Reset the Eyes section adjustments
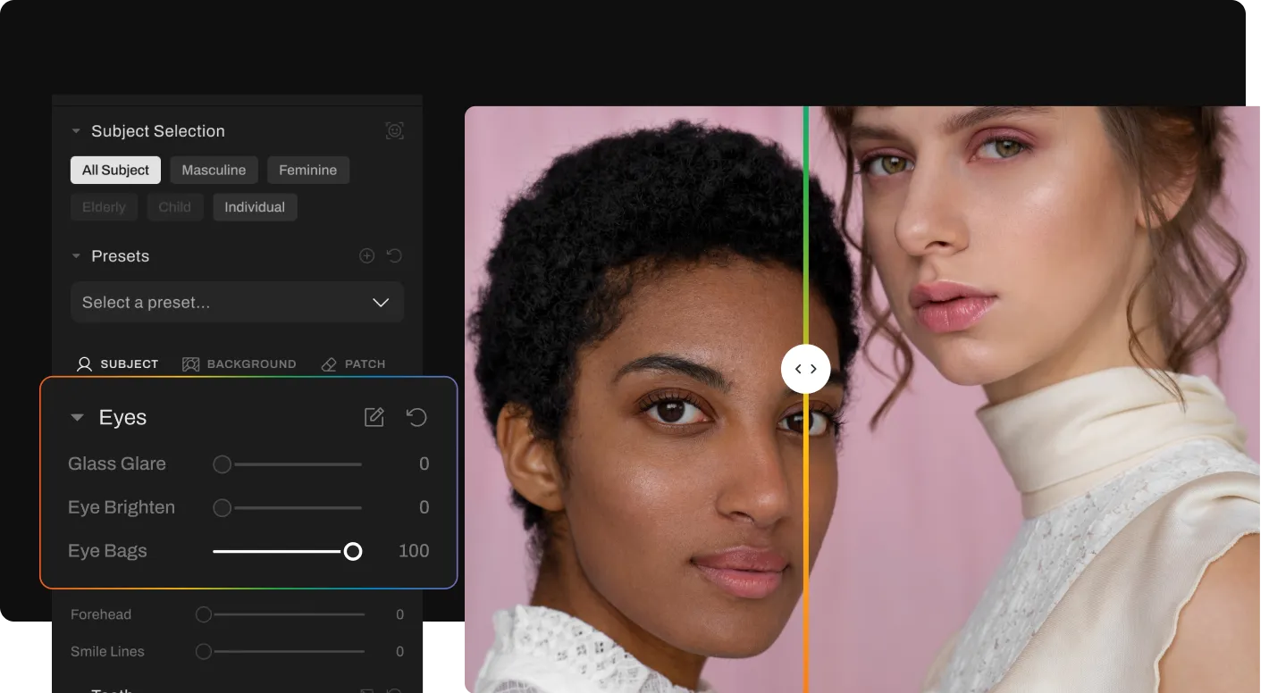 (x=416, y=417)
